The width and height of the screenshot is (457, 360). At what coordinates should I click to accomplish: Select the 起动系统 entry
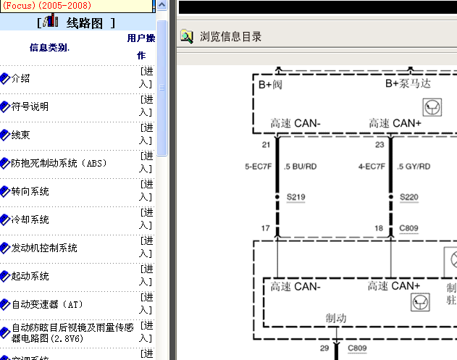click(30, 277)
